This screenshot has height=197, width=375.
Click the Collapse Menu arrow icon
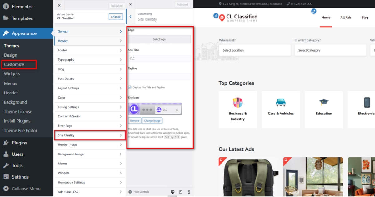tap(6, 189)
